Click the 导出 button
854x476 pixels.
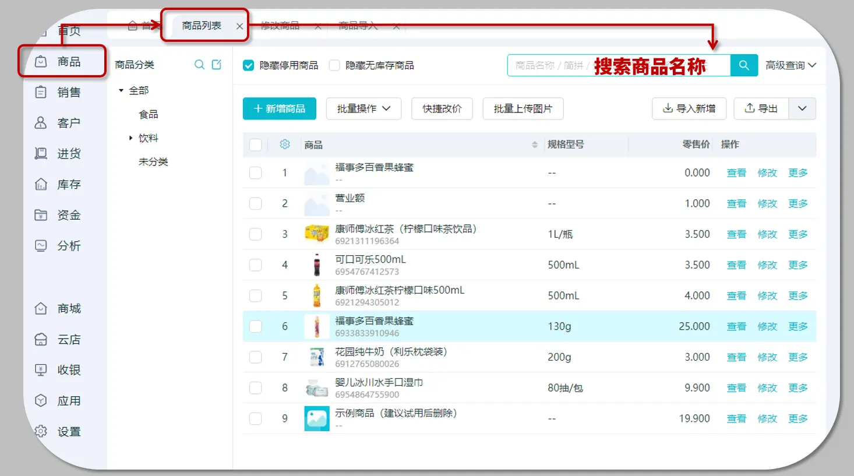point(761,108)
